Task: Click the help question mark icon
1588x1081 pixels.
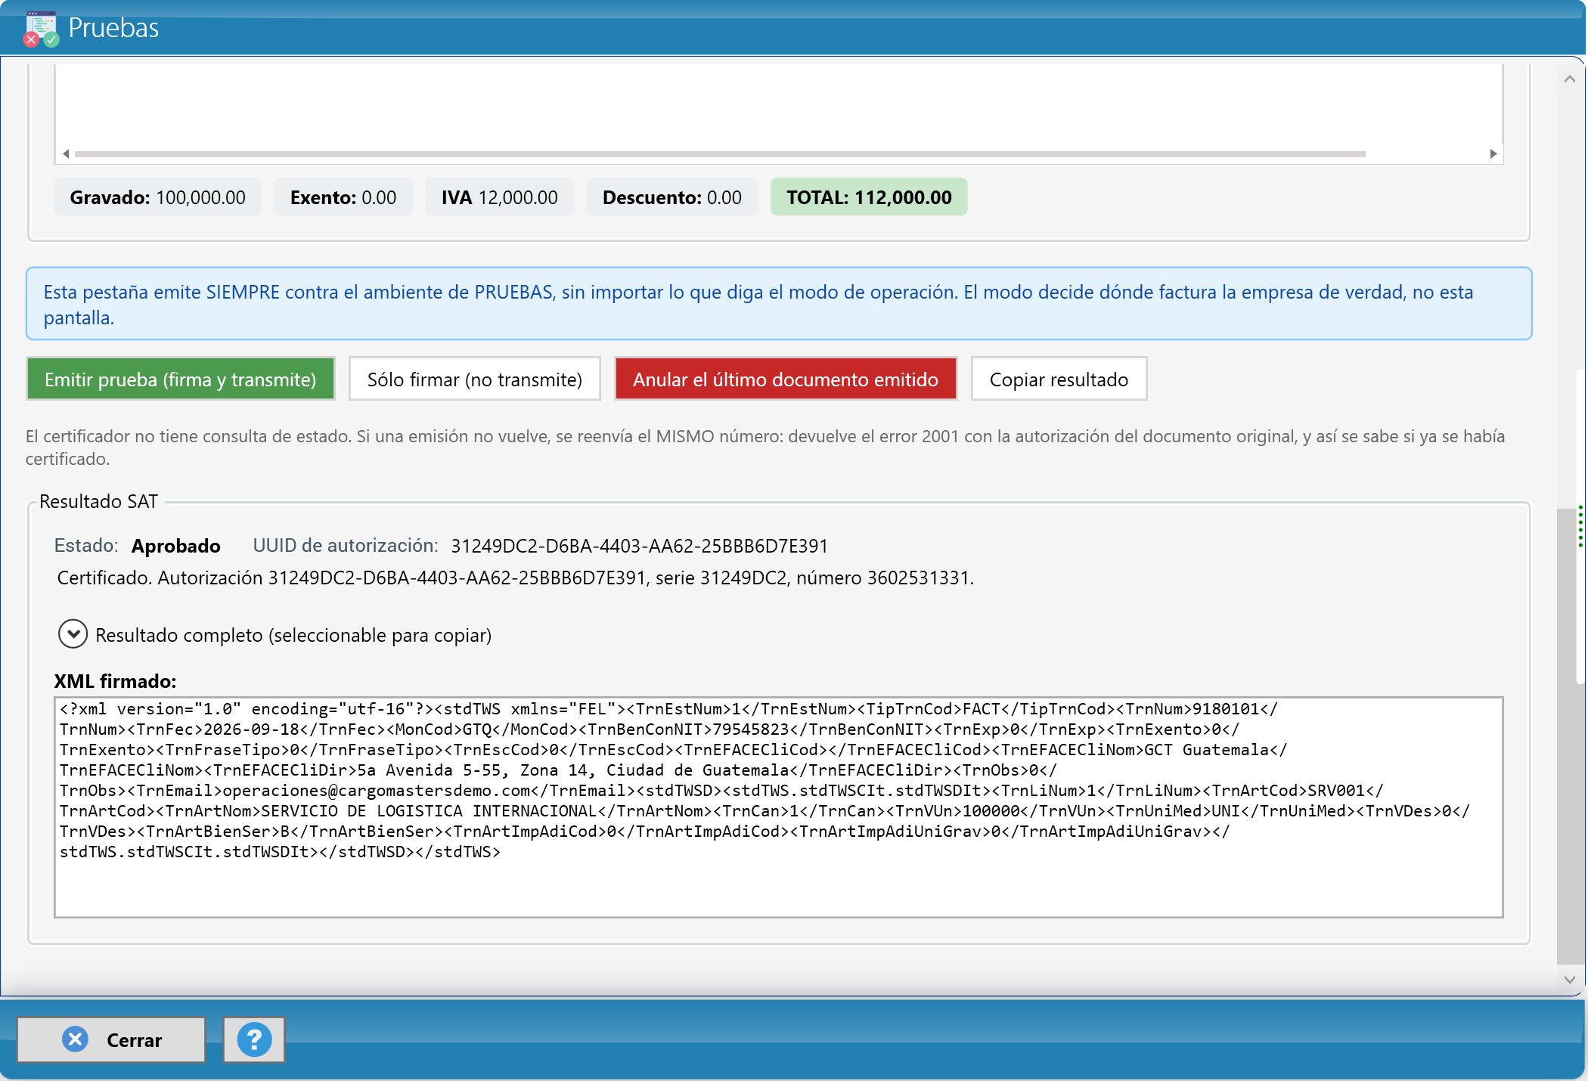Action: coord(254,1039)
